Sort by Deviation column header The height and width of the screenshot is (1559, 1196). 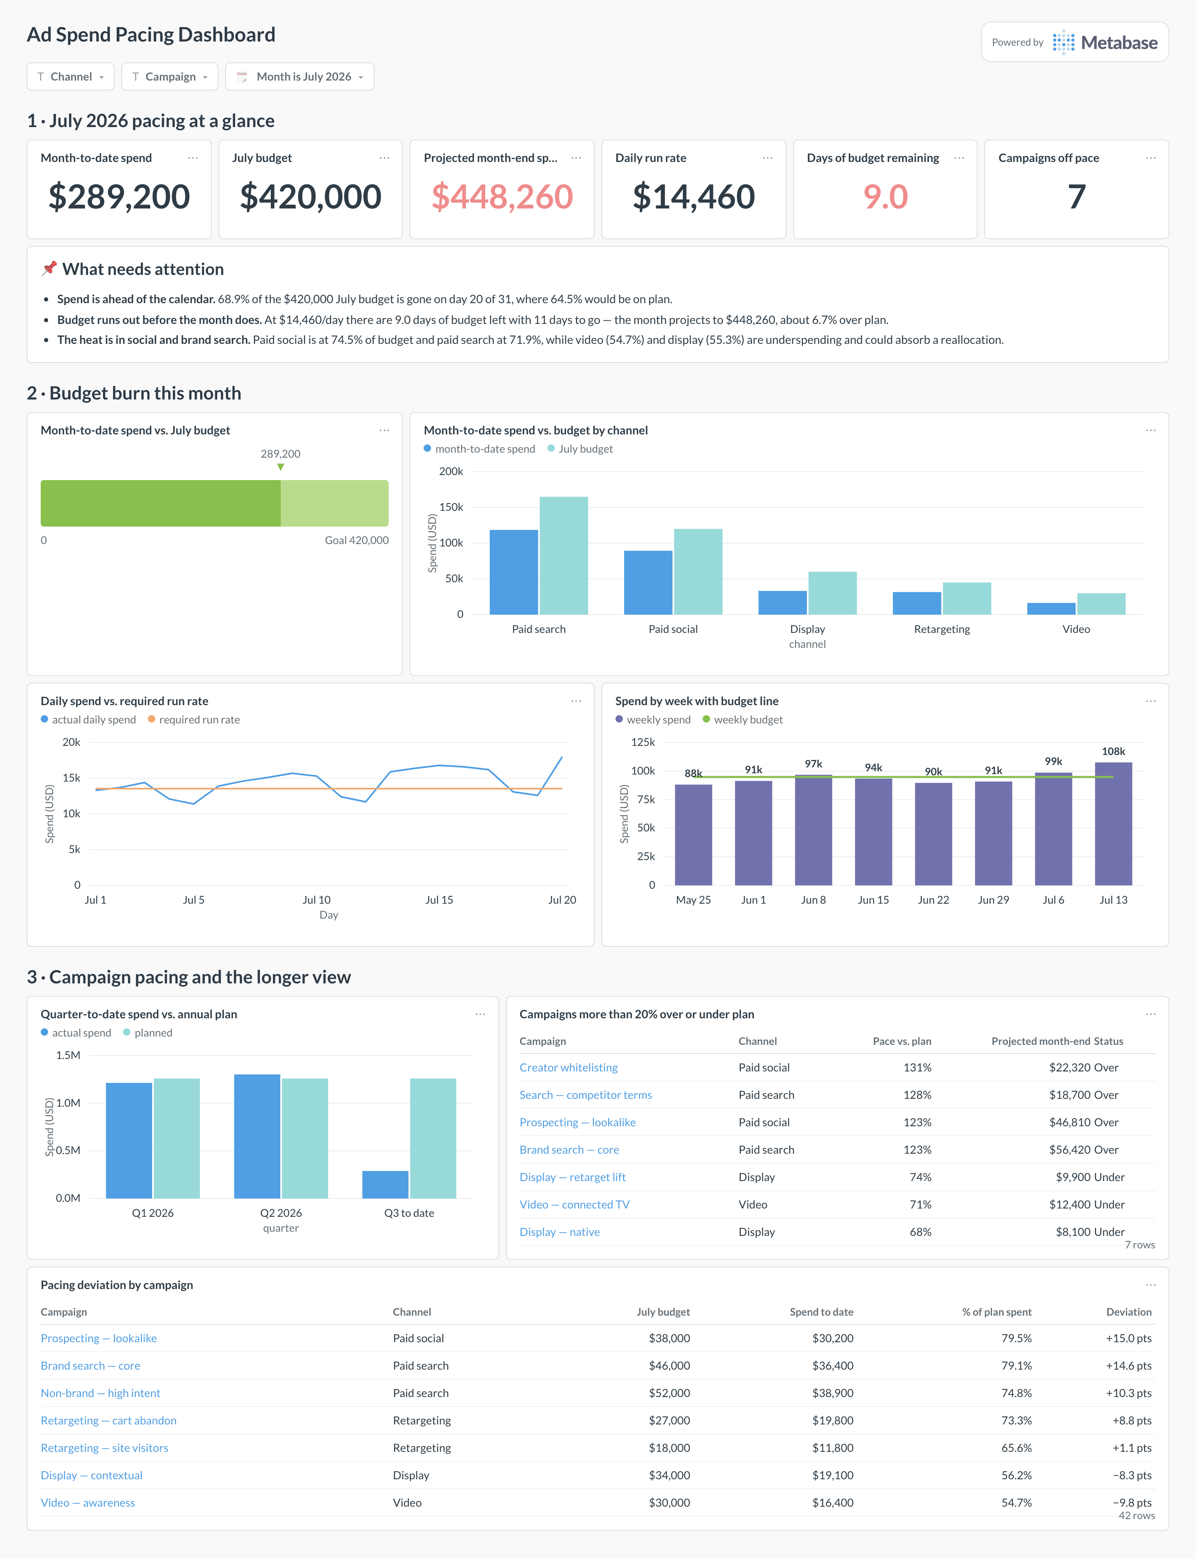pyautogui.click(x=1128, y=1312)
